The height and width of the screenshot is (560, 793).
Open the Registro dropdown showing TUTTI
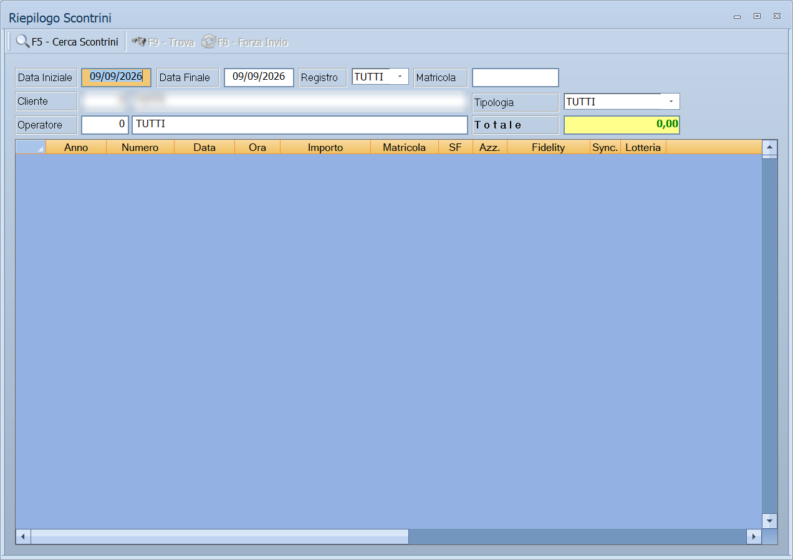pos(380,77)
